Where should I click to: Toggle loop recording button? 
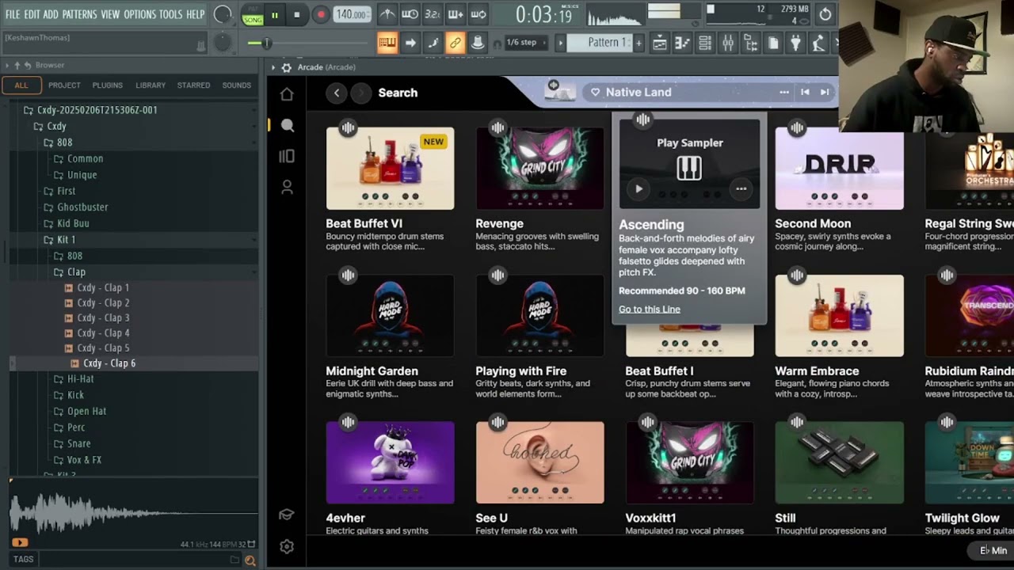[x=478, y=14]
